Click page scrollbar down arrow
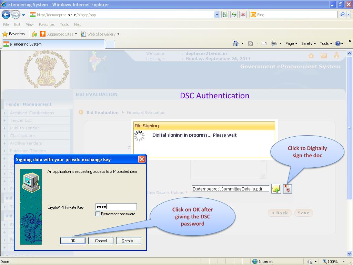The image size is (353, 265). coord(349,254)
